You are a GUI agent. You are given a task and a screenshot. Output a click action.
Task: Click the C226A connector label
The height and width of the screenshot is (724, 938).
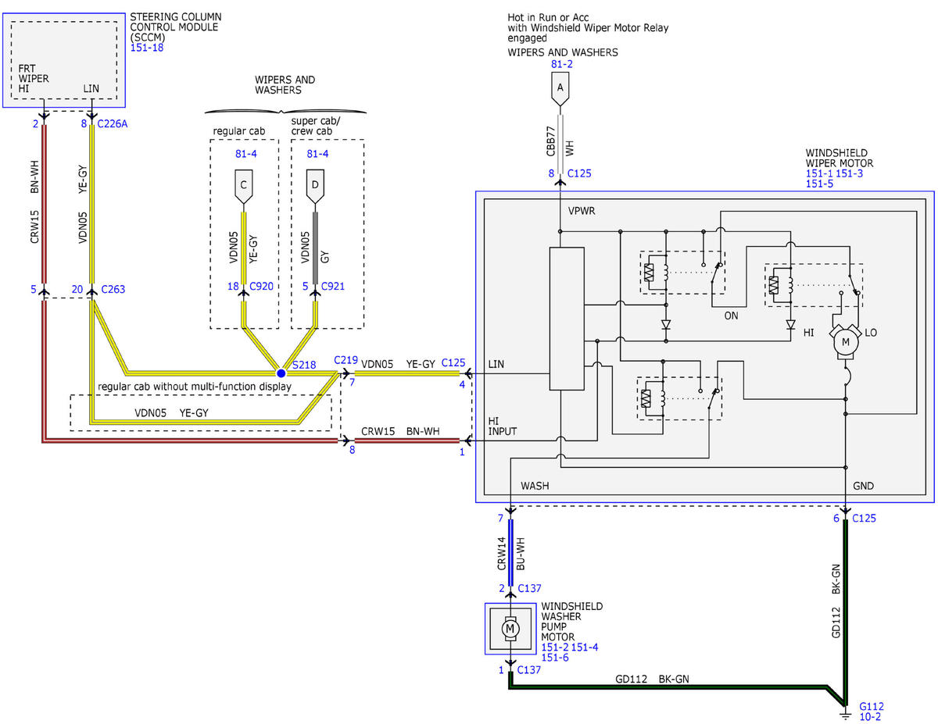coord(113,123)
